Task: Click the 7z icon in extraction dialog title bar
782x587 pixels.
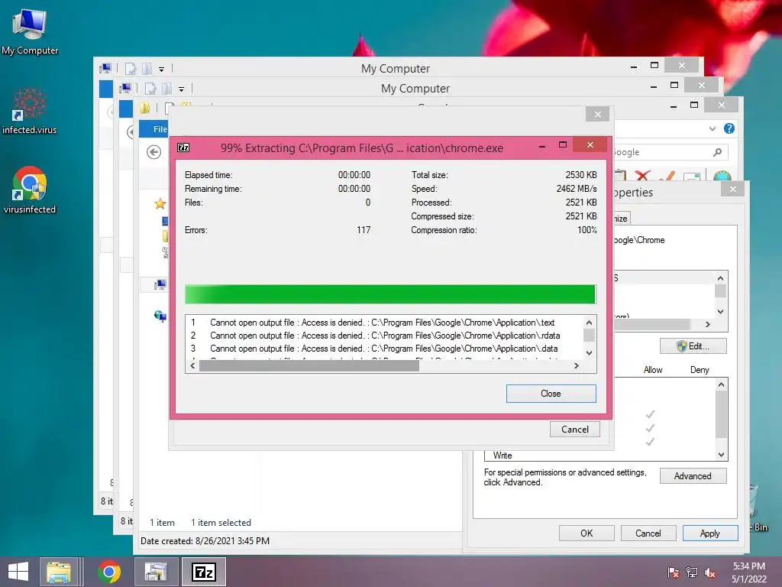Action: click(x=183, y=148)
